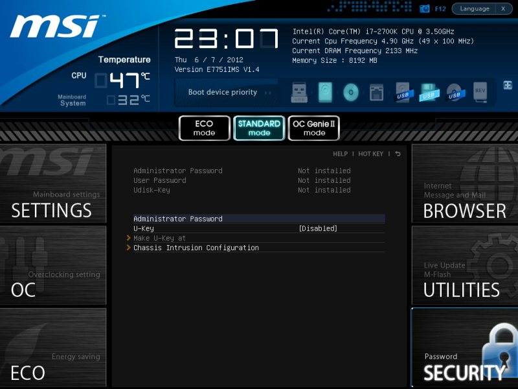Click the 23:07 system clock
The height and width of the screenshot is (389, 518).
[x=226, y=39]
